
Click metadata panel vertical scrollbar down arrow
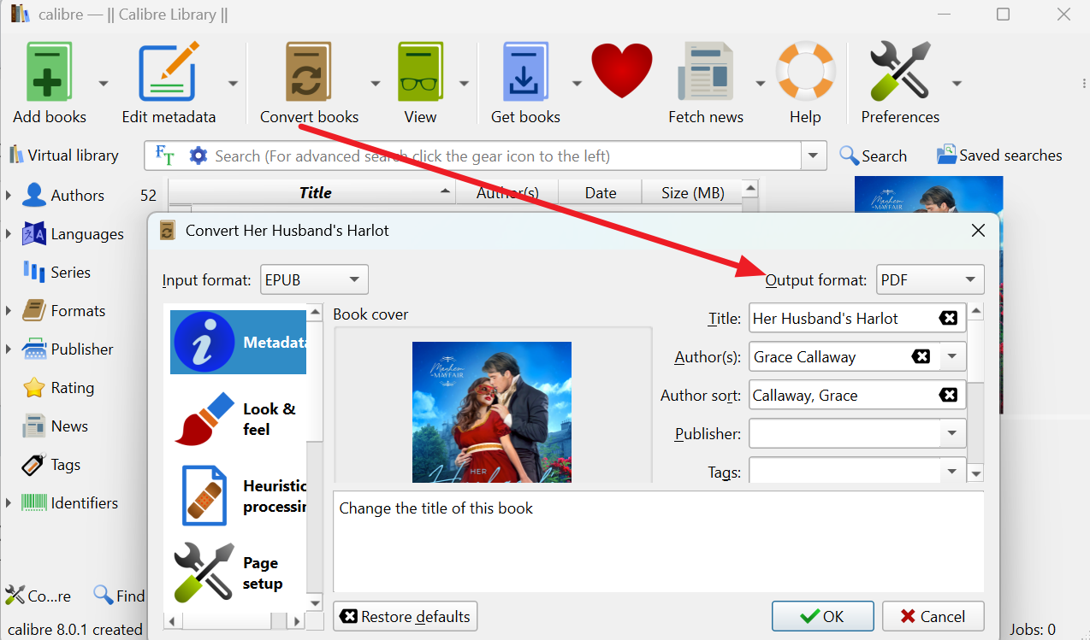(x=975, y=473)
